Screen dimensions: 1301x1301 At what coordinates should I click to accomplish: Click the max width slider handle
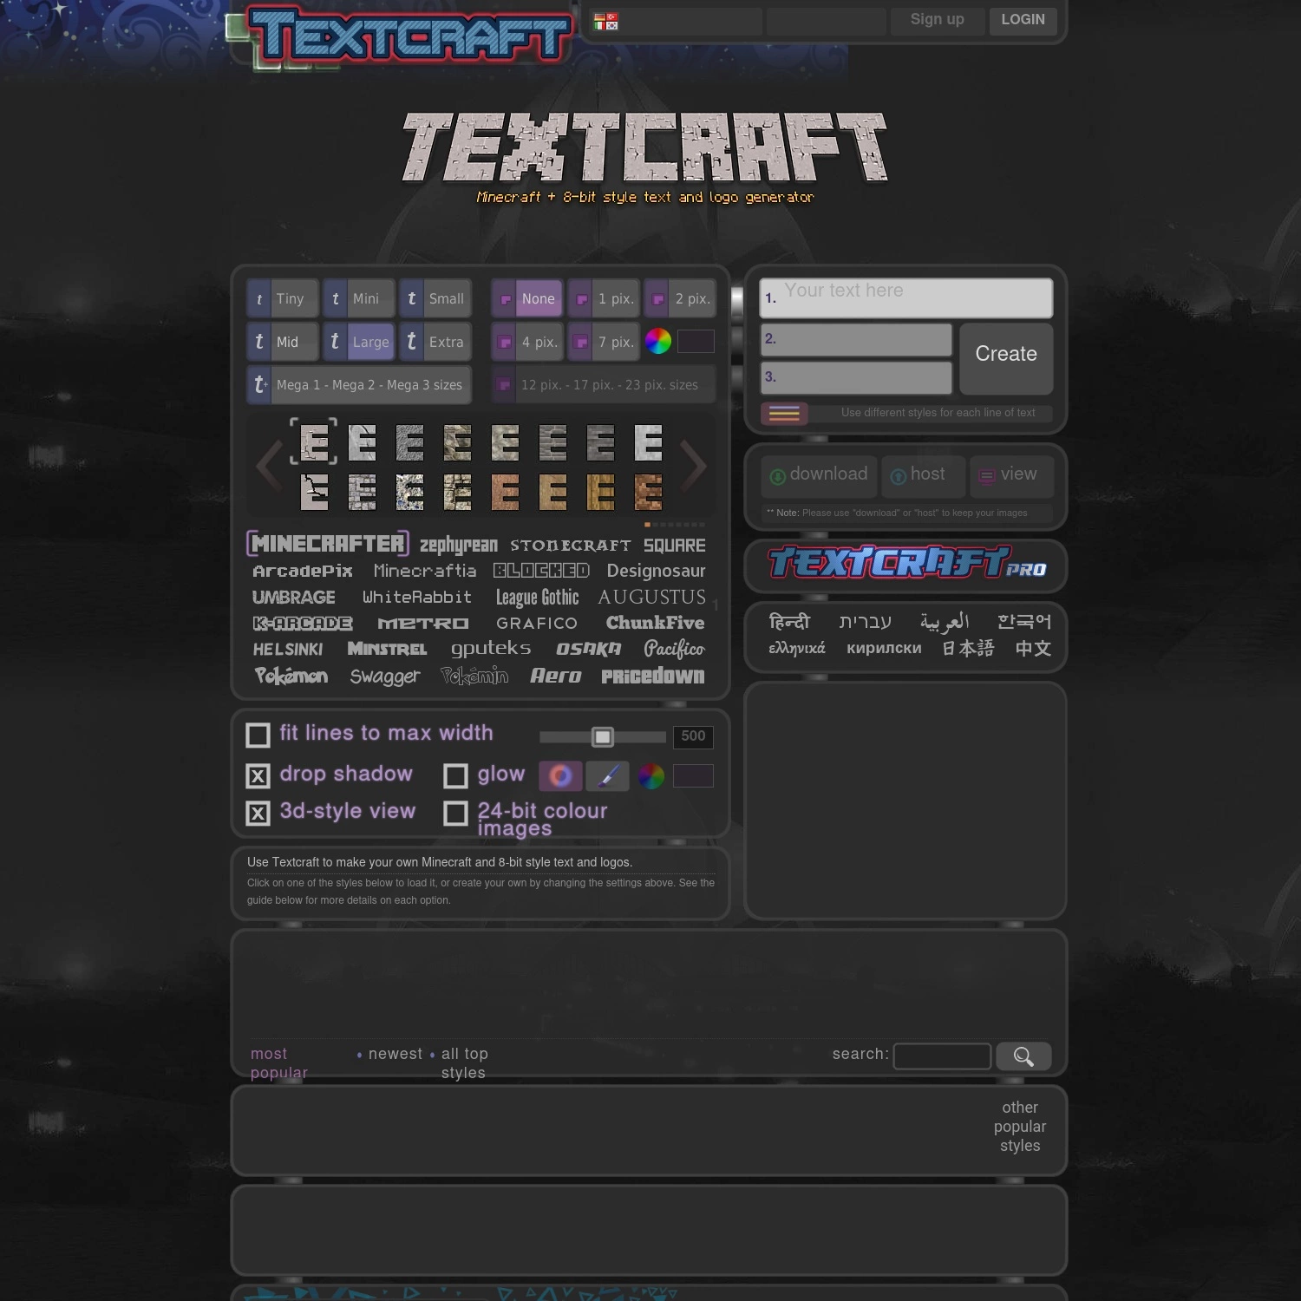[x=603, y=736]
